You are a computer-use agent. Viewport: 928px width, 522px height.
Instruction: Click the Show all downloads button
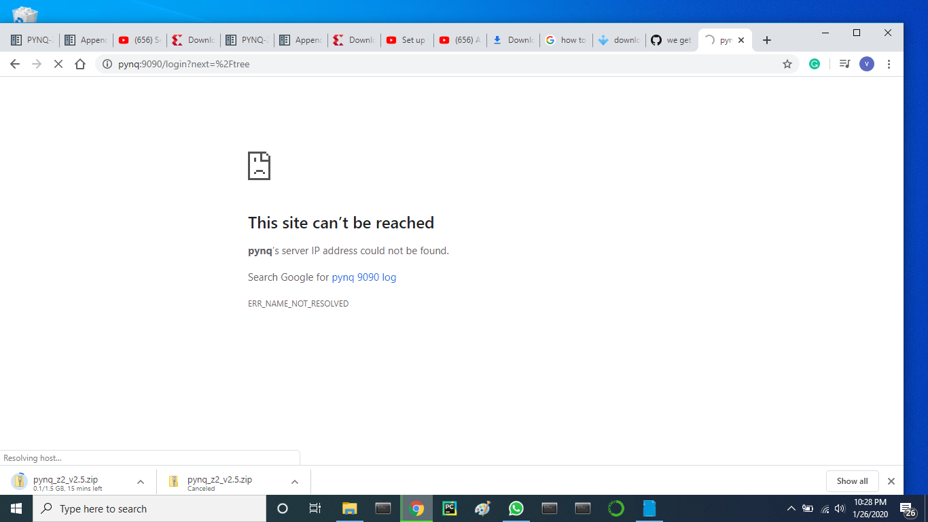852,481
